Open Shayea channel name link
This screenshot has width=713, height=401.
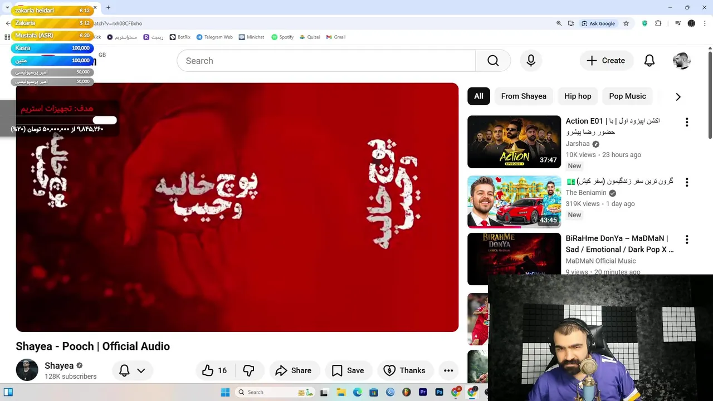(59, 366)
